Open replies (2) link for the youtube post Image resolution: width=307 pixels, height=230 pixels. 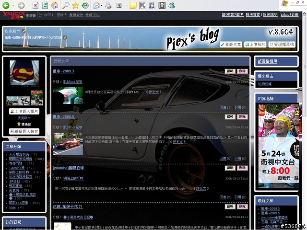click(x=223, y=197)
